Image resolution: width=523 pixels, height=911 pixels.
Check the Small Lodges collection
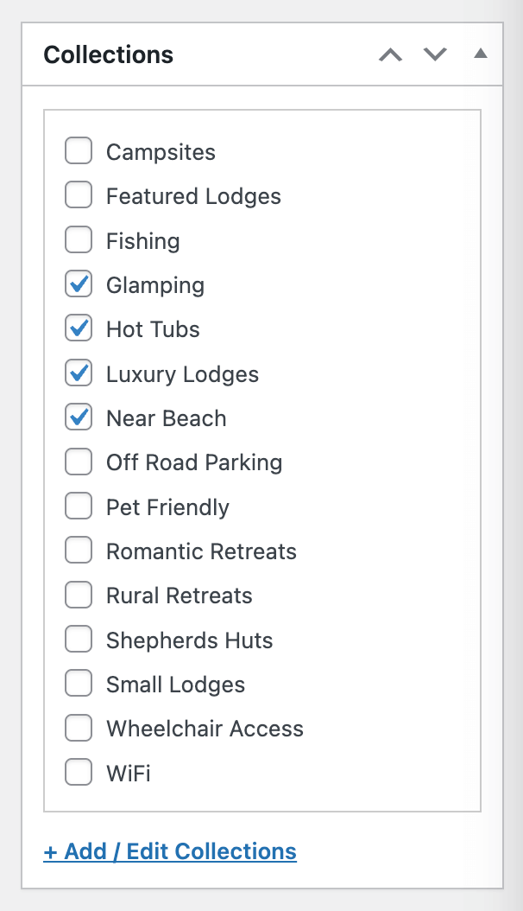tap(79, 685)
